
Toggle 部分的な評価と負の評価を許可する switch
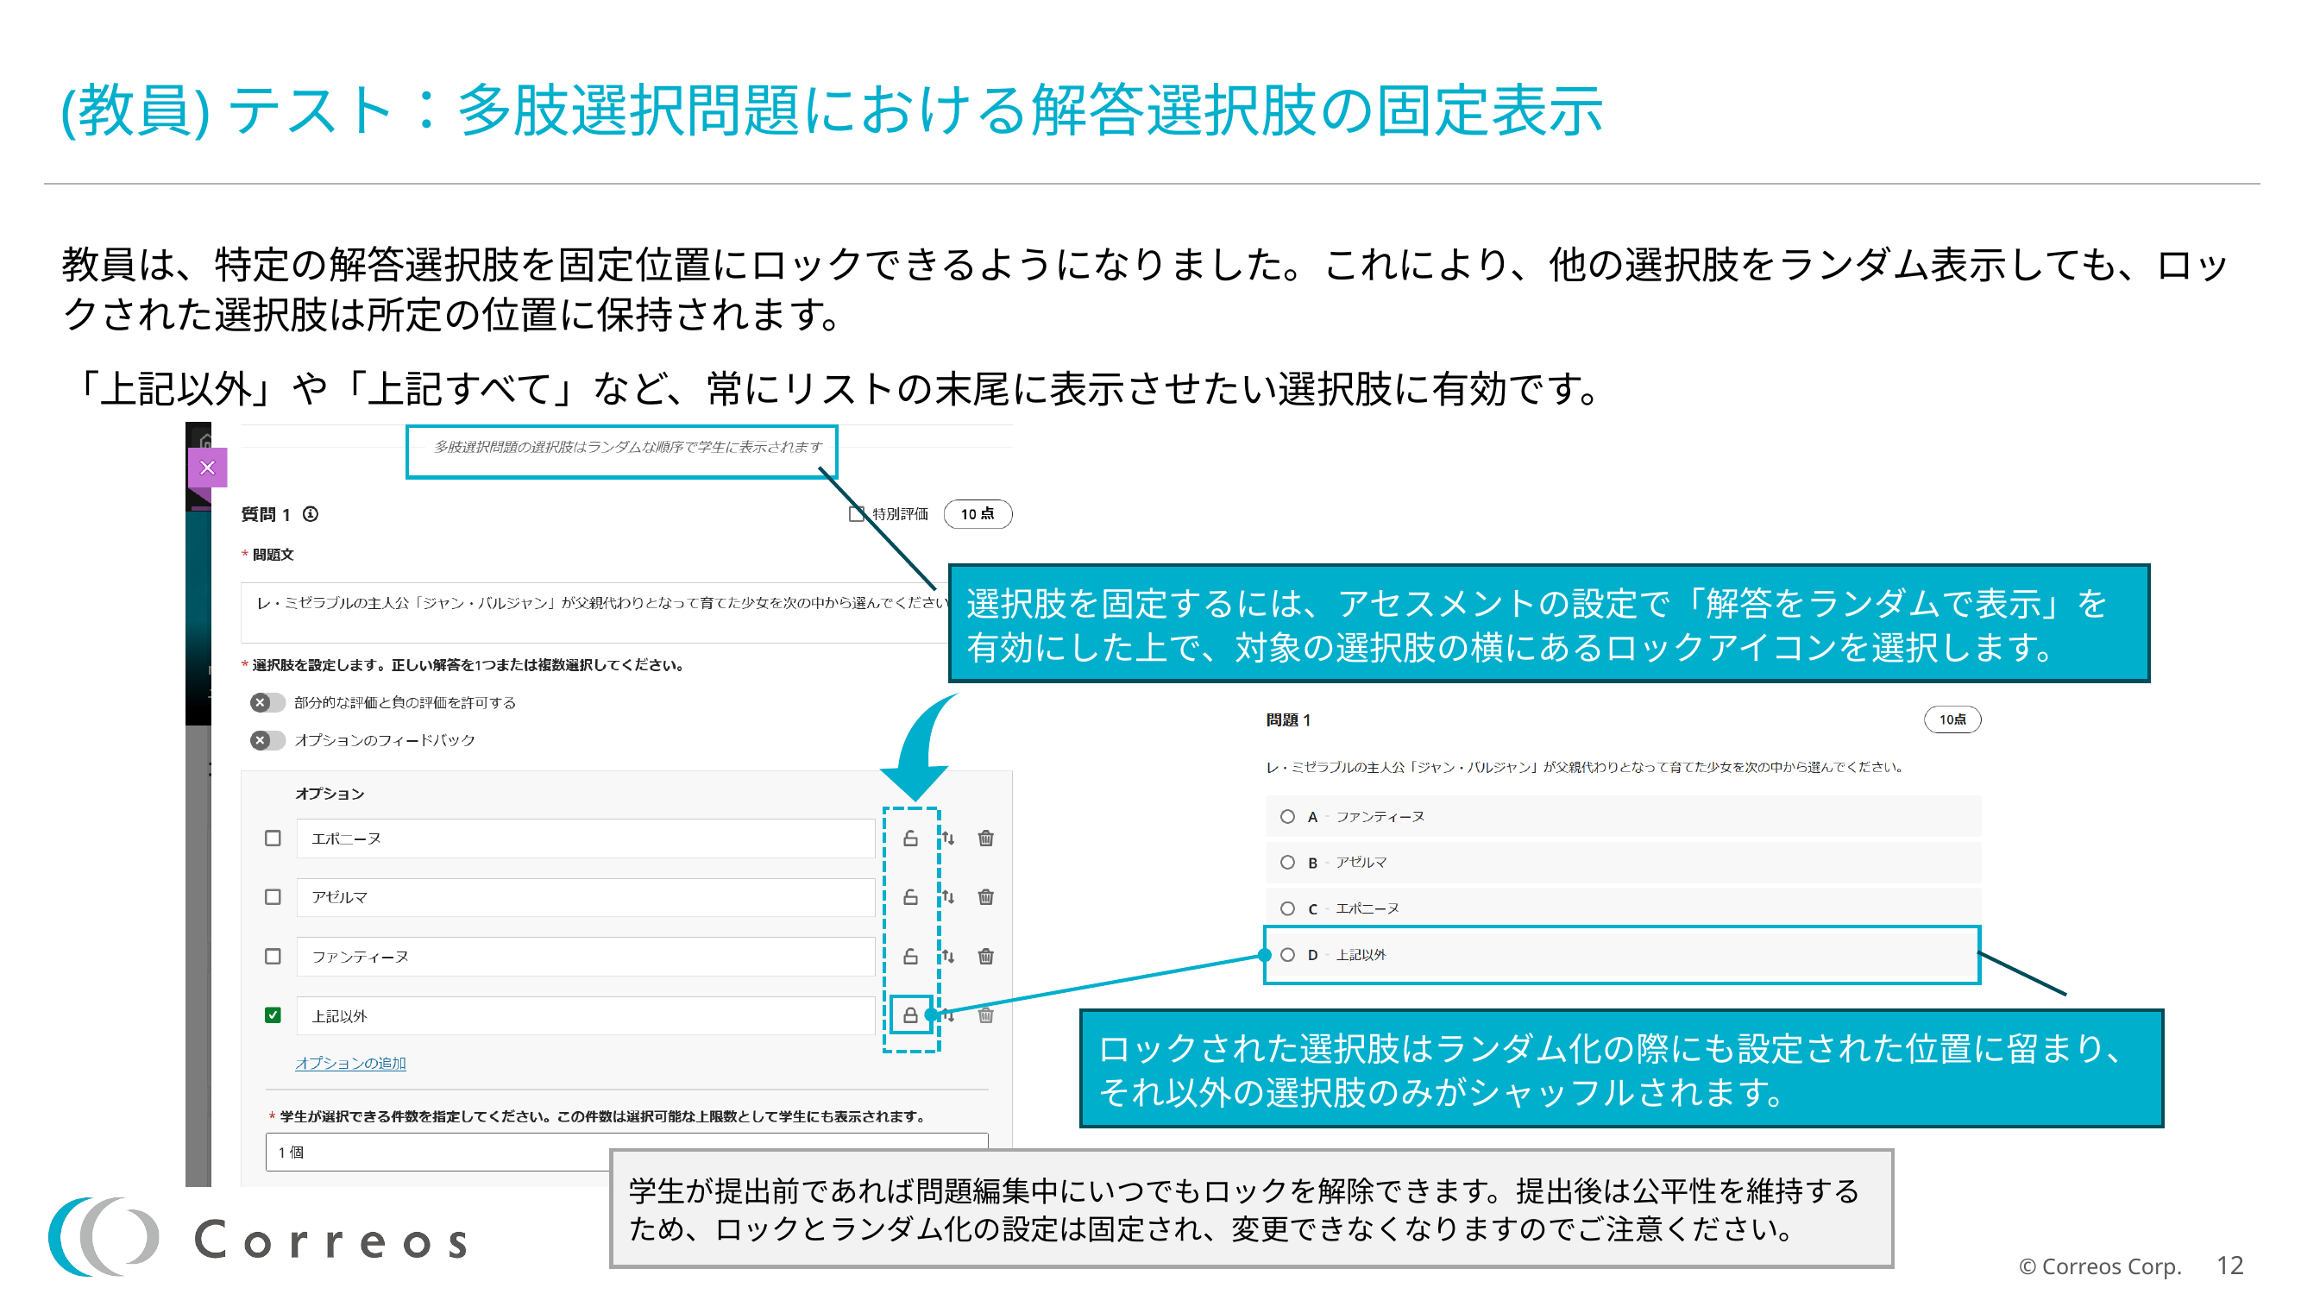(x=267, y=703)
